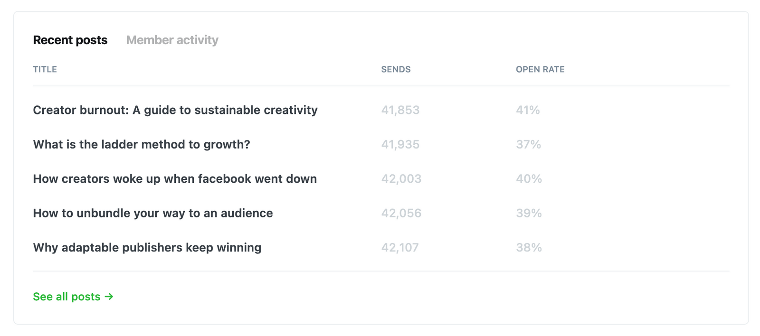The image size is (760, 336).
Task: Click the 42,056 sends number
Action: [x=401, y=213]
